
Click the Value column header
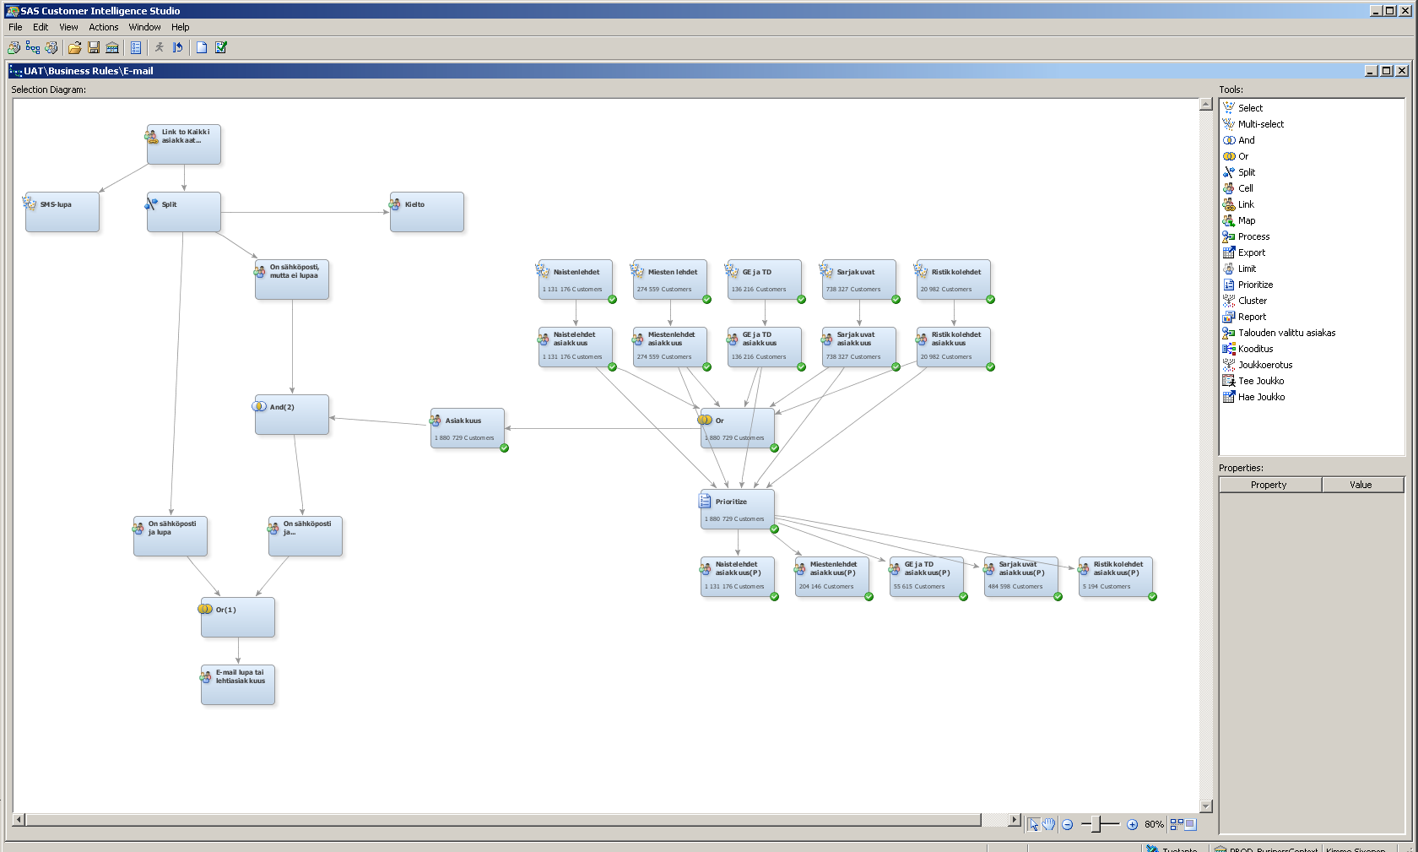coord(1362,485)
